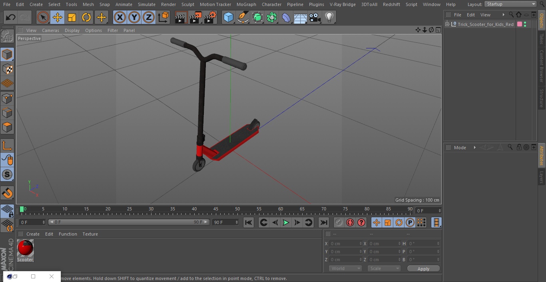Image resolution: width=546 pixels, height=282 pixels.
Task: Expand Trick_Scooter_for_Kids_Red object tree
Action: [x=447, y=24]
